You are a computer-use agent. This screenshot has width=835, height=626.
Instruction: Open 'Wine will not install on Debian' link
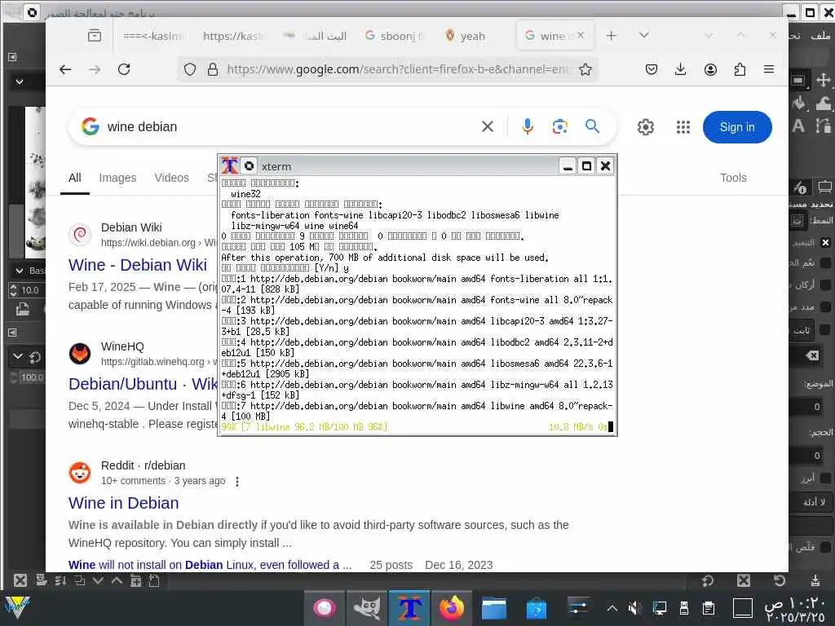[210, 565]
